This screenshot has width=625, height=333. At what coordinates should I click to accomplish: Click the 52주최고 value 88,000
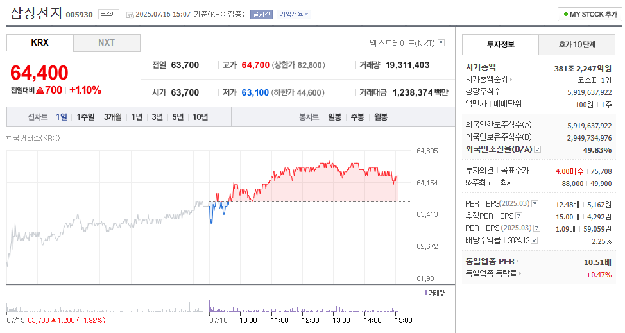pos(572,184)
